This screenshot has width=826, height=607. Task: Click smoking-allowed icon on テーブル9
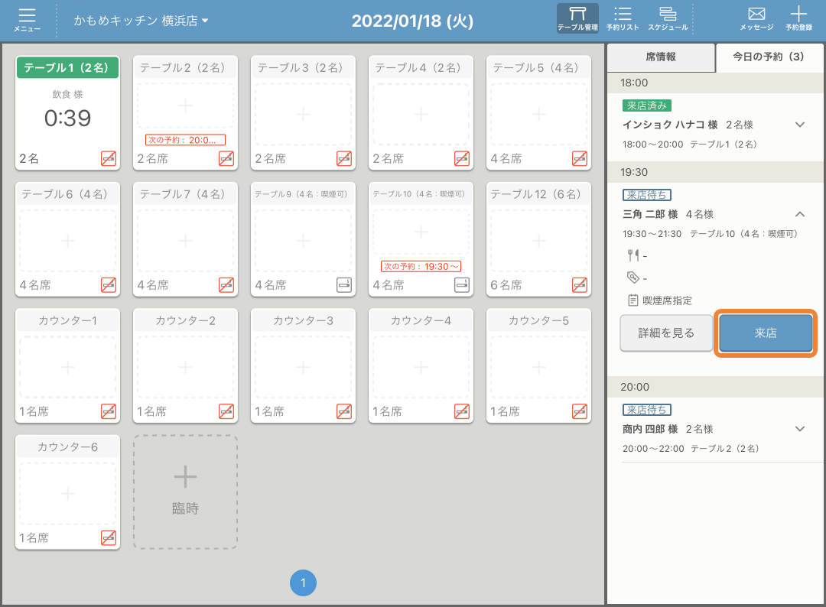pyautogui.click(x=344, y=285)
